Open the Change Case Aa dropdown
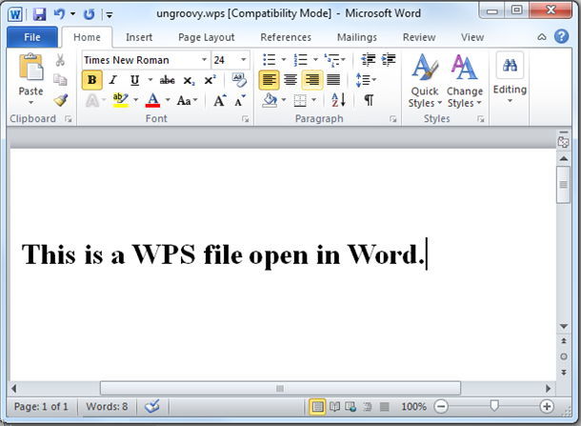Viewport: 581px width, 426px height. tap(187, 100)
